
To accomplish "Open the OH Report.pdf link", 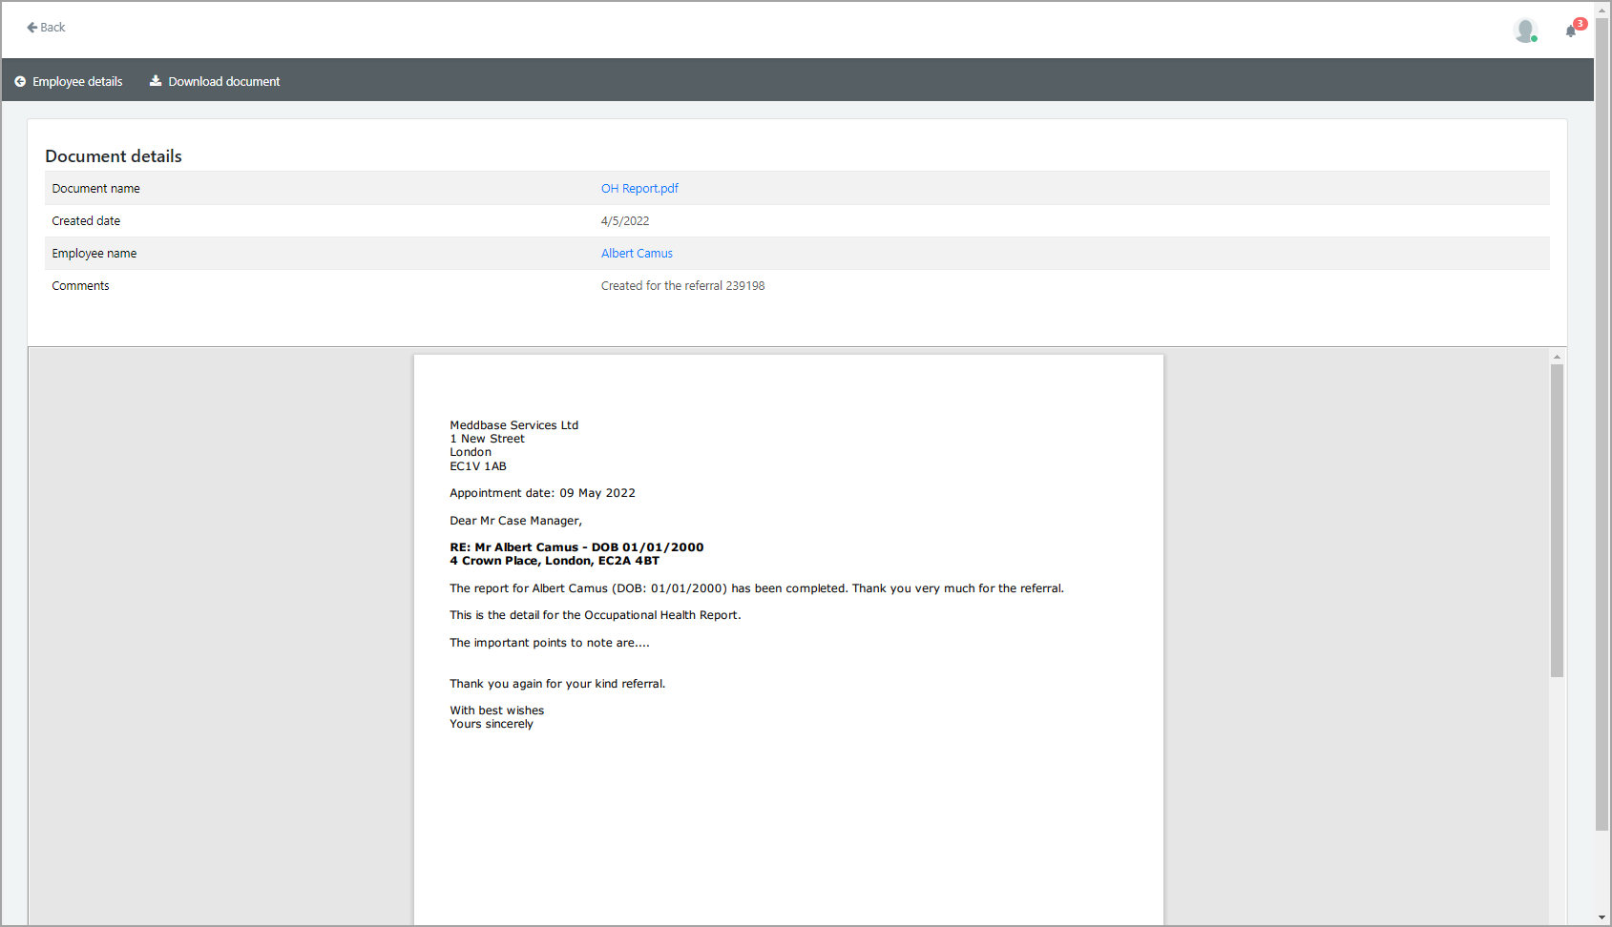I will tap(639, 189).
